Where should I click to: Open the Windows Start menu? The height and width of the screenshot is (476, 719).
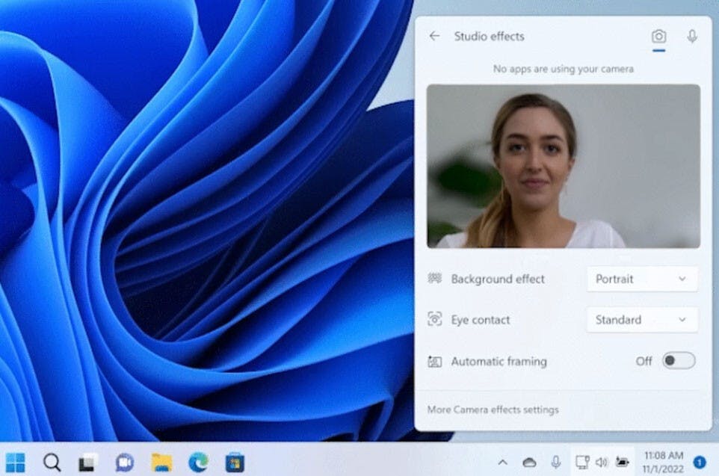coord(15,462)
